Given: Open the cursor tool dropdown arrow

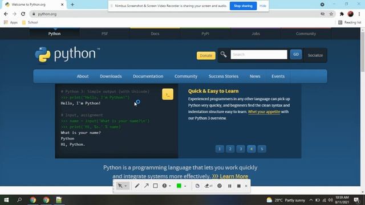Looking at the screenshot, I should tap(125, 186).
